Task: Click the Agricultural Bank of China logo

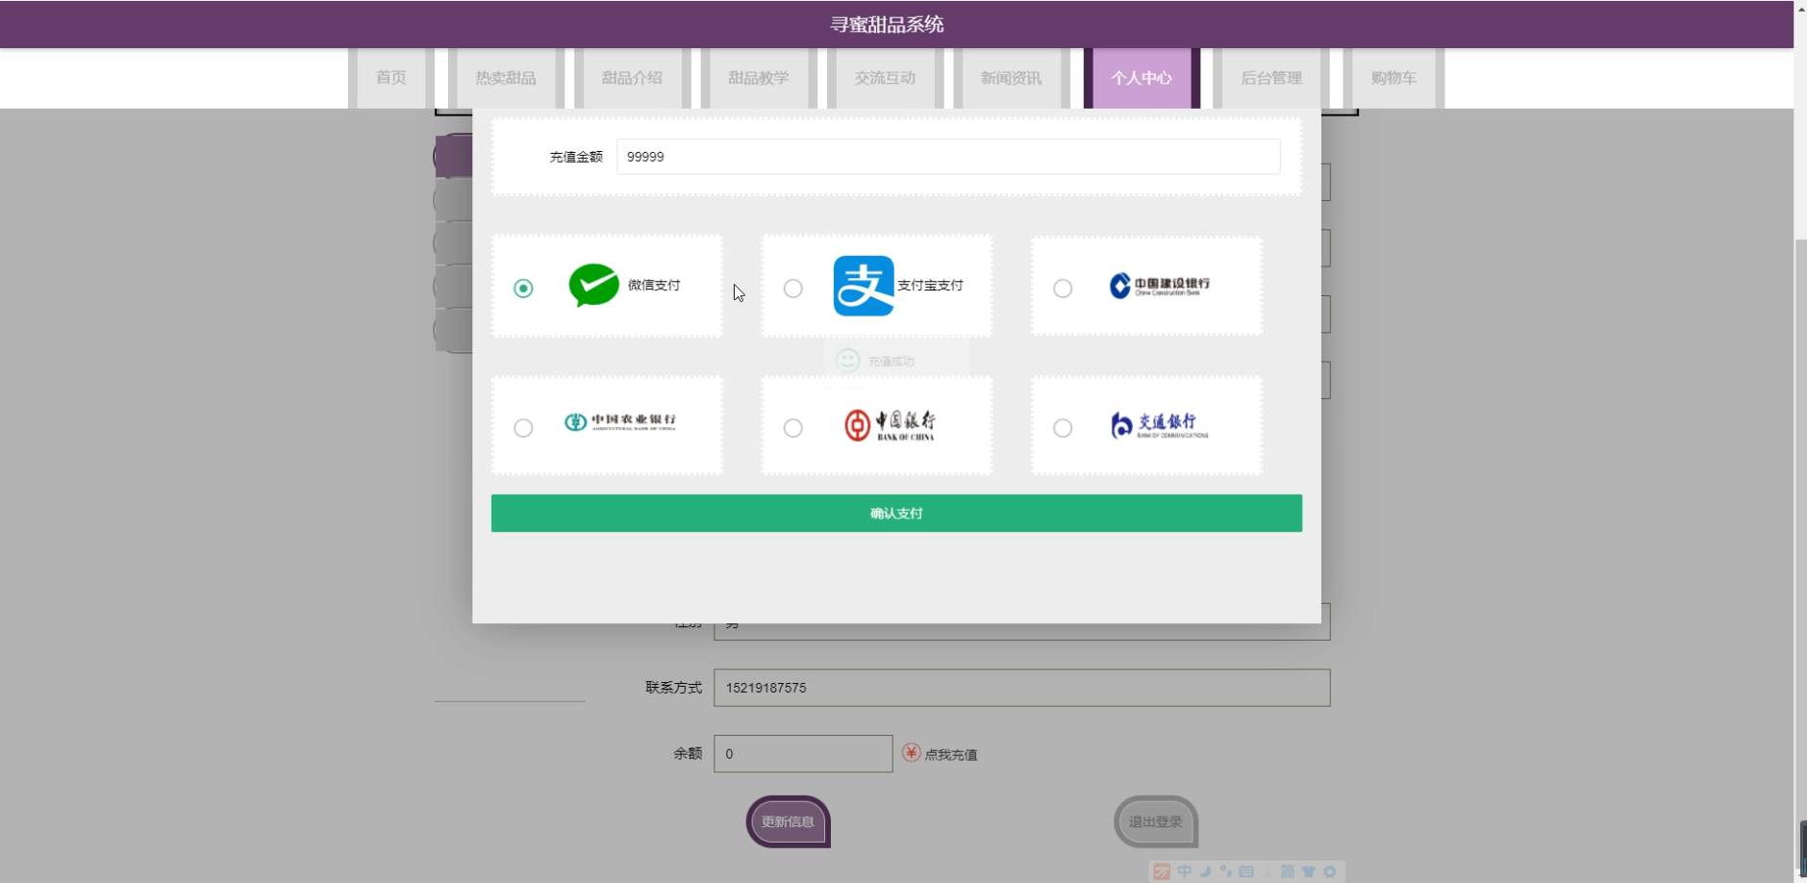Action: (619, 422)
